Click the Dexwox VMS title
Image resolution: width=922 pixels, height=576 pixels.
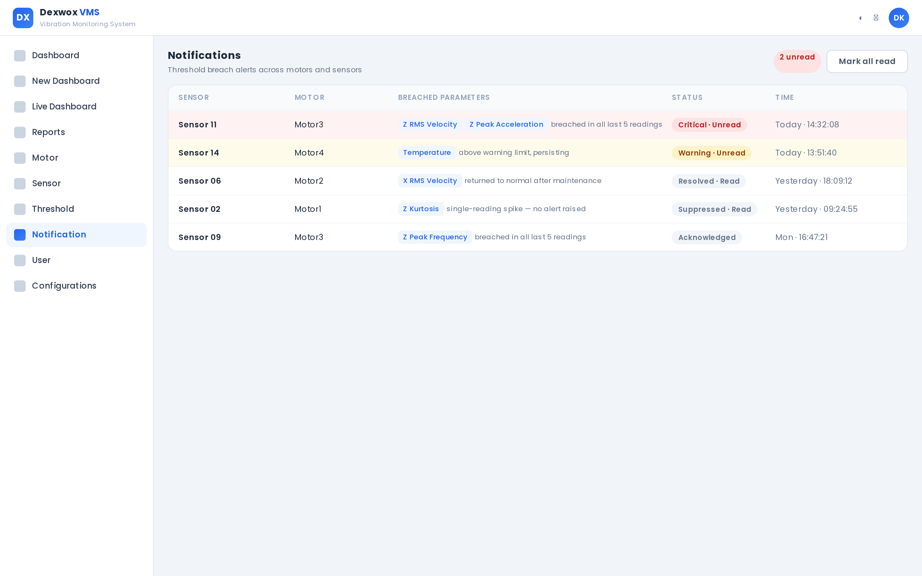[69, 12]
